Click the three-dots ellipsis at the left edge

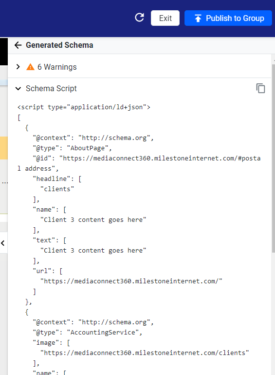coord(5,183)
